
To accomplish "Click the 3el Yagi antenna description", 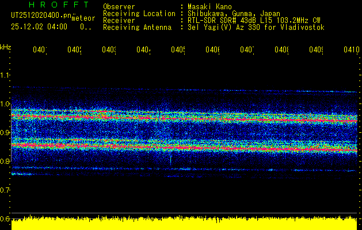I will click(252, 27).
